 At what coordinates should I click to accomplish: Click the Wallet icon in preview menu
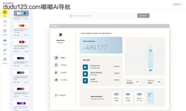56,58
